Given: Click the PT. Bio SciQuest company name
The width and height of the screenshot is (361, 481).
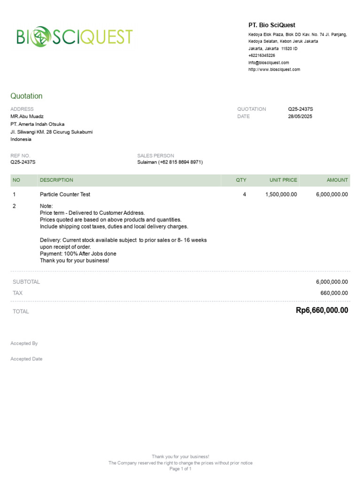Looking at the screenshot, I should tap(272, 25).
